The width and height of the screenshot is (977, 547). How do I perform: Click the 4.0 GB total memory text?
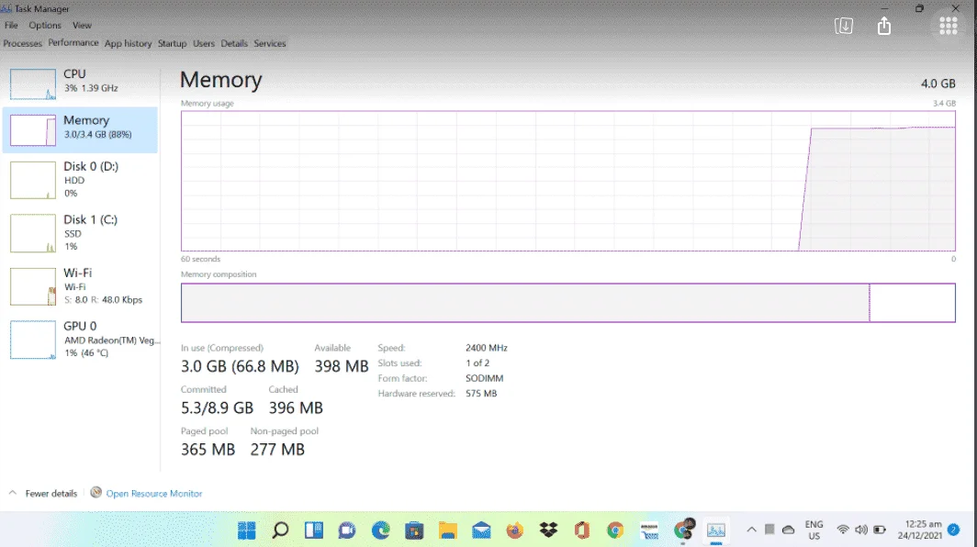[x=938, y=84]
